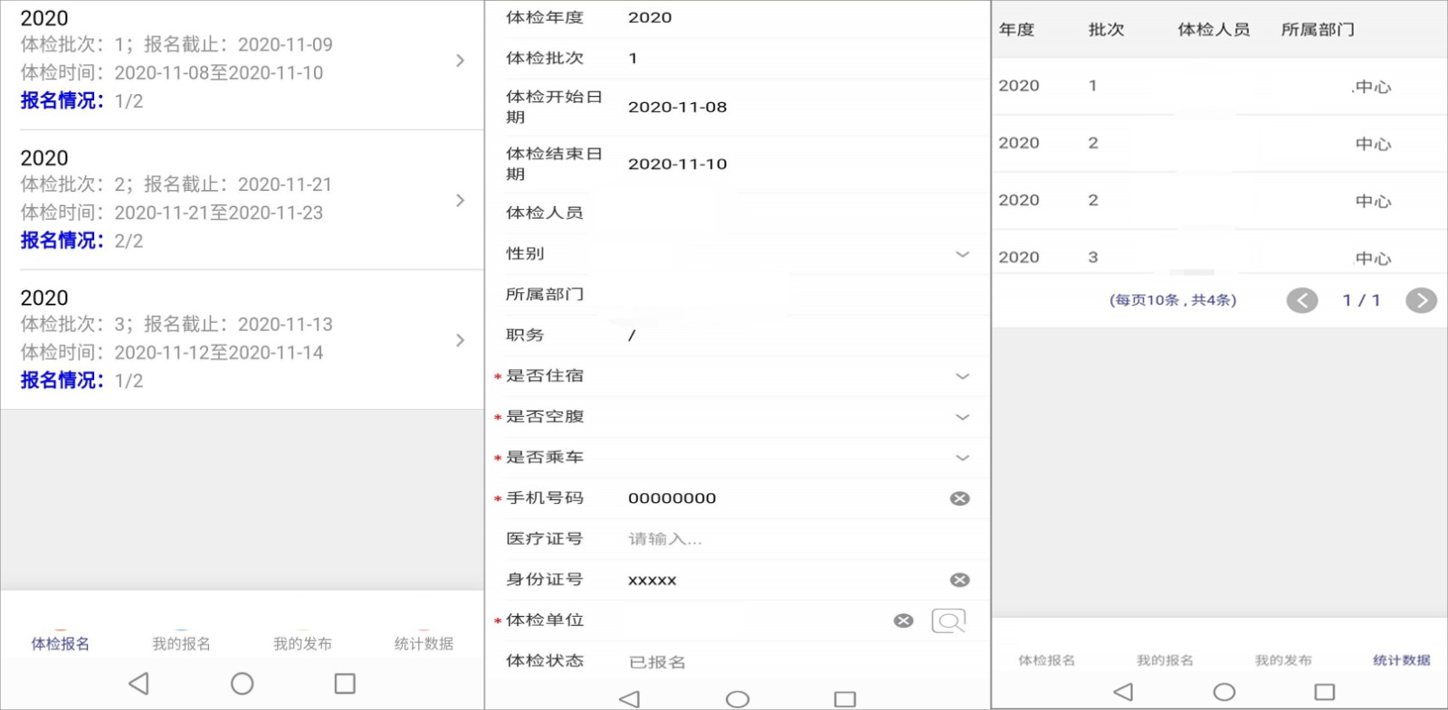
Task: Go to next page of statistics table
Action: point(1421,300)
